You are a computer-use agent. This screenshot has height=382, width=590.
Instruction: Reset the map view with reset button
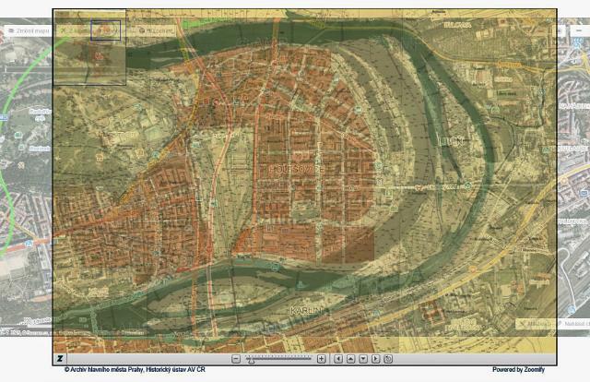(388, 359)
